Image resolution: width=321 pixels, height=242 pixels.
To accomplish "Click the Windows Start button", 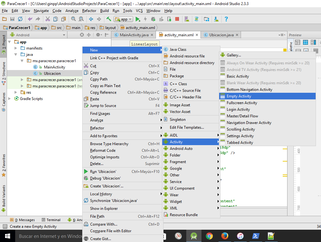I will pos(8,236).
